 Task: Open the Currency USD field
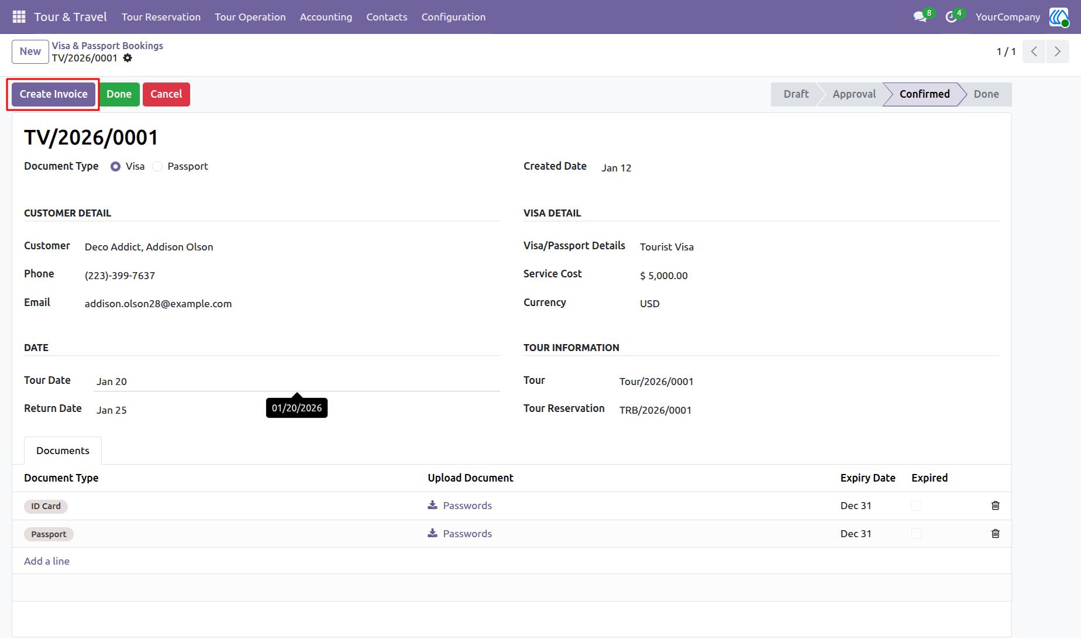click(820, 304)
